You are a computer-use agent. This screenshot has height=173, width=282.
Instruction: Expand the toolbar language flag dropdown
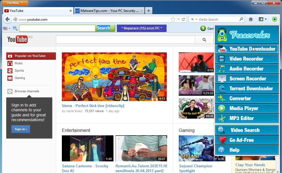[7, 28]
